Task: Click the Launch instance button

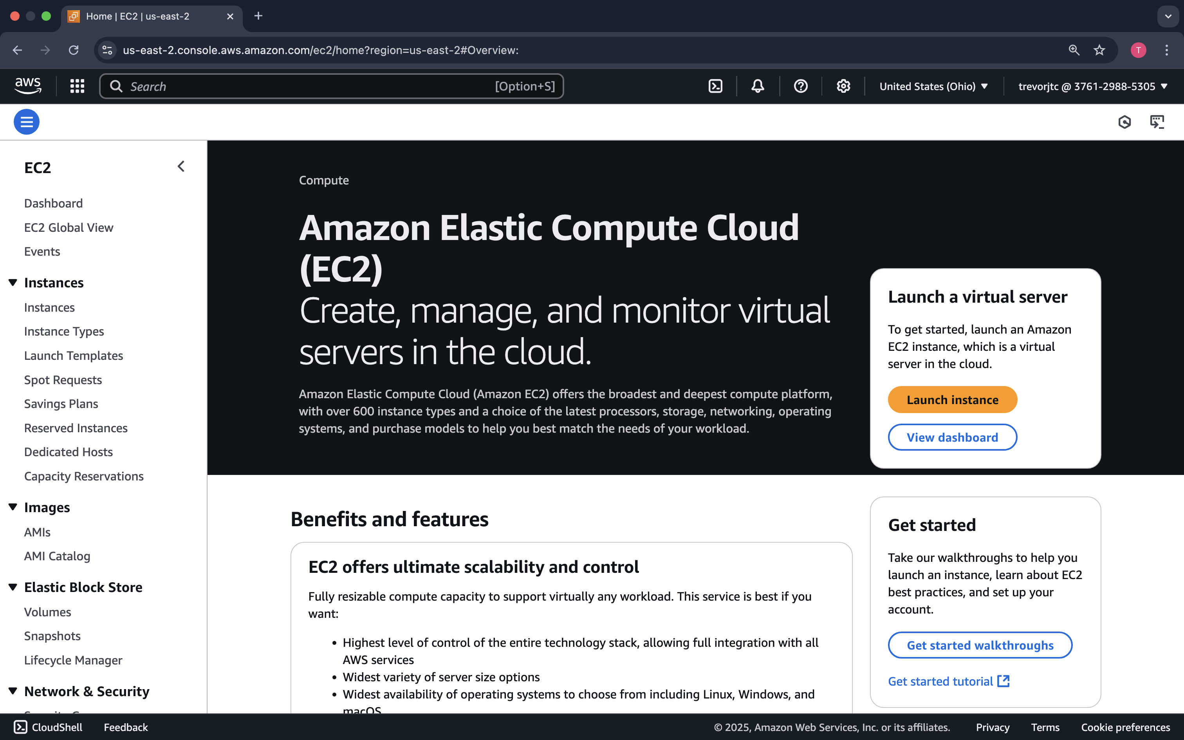Action: point(952,399)
